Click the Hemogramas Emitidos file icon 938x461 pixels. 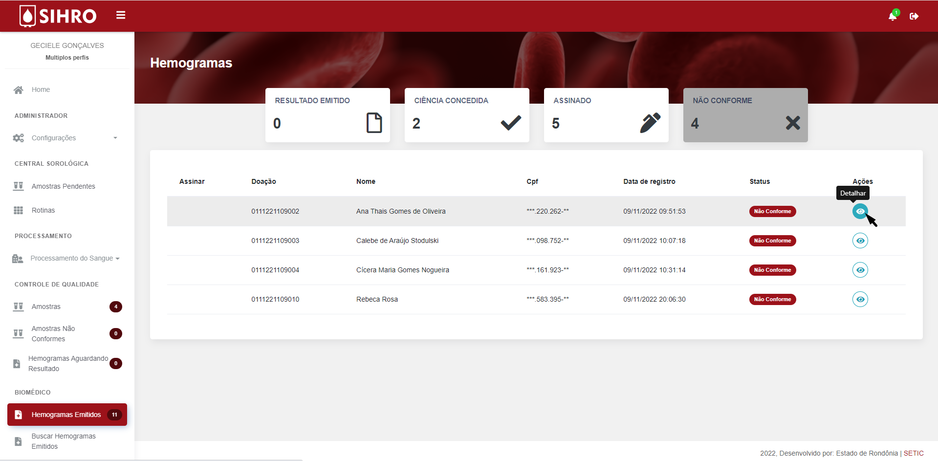click(19, 415)
